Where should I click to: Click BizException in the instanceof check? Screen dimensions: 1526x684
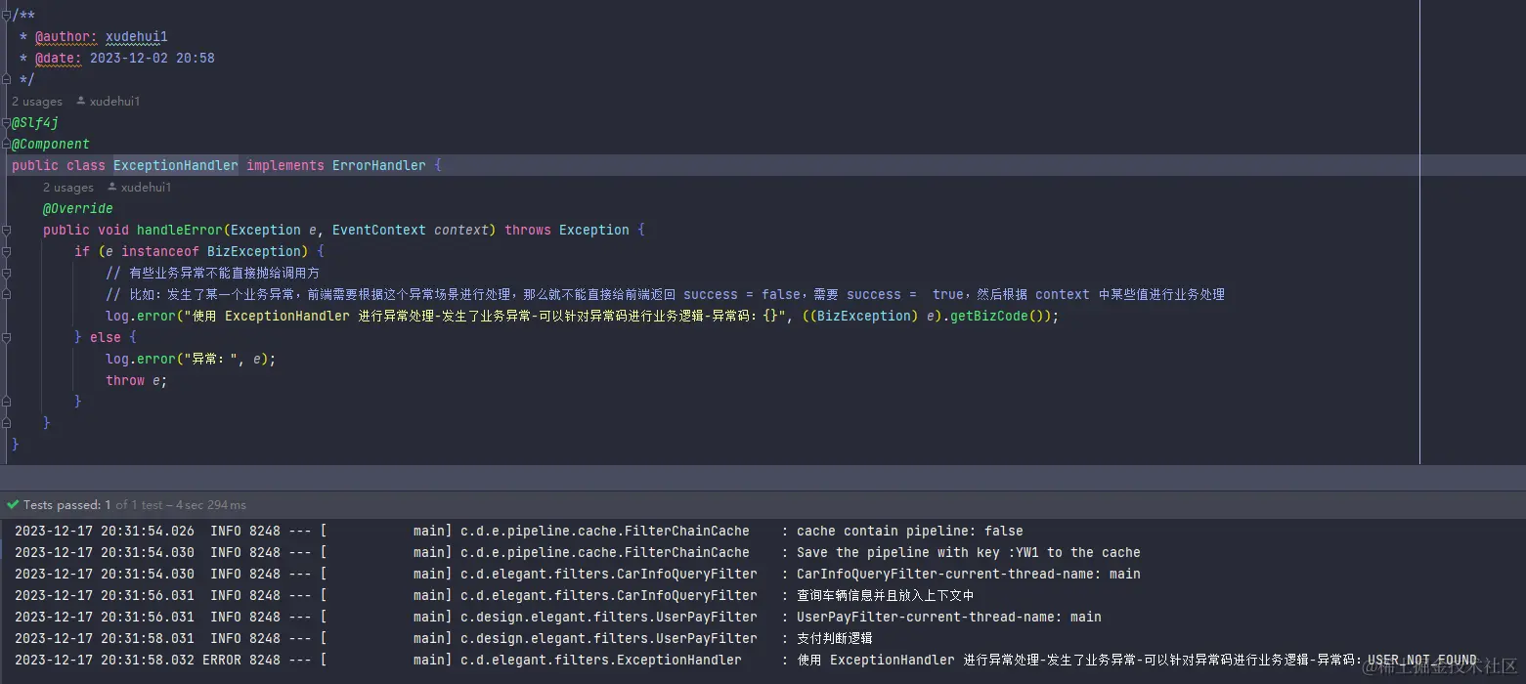click(x=254, y=252)
